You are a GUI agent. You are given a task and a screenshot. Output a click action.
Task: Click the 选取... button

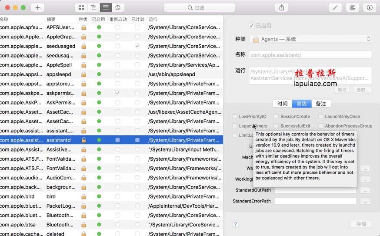(x=361, y=90)
